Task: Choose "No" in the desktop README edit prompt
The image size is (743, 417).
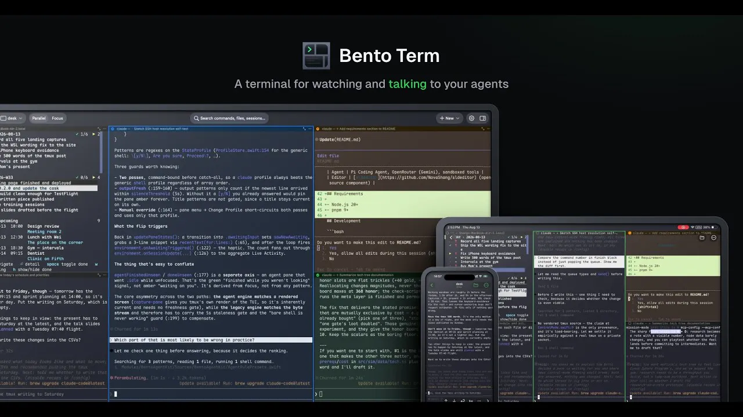Action: click(332, 259)
